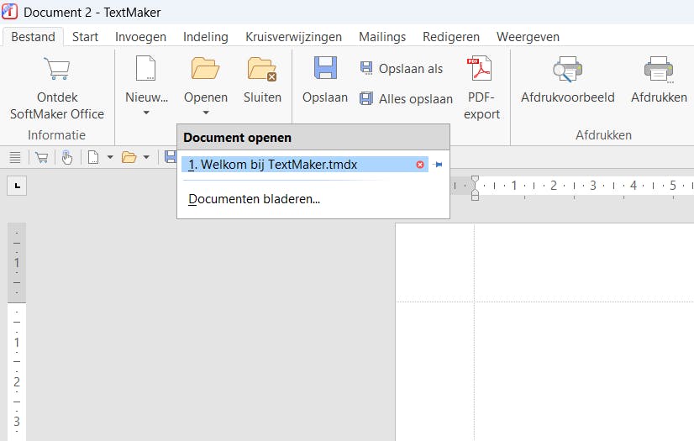The width and height of the screenshot is (694, 441).
Task: Export document via PDF-export icon
Action: coord(481,68)
